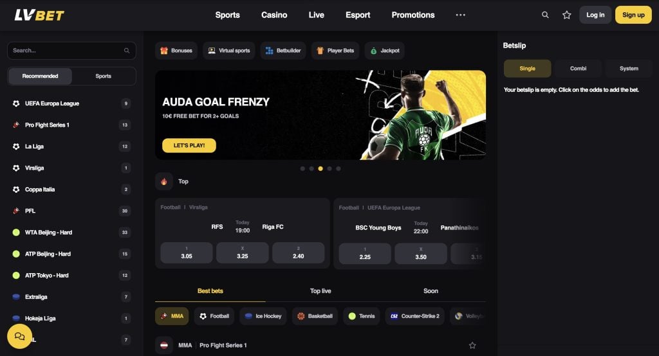Open the live chat bubble icon
The image size is (659, 356).
click(19, 336)
